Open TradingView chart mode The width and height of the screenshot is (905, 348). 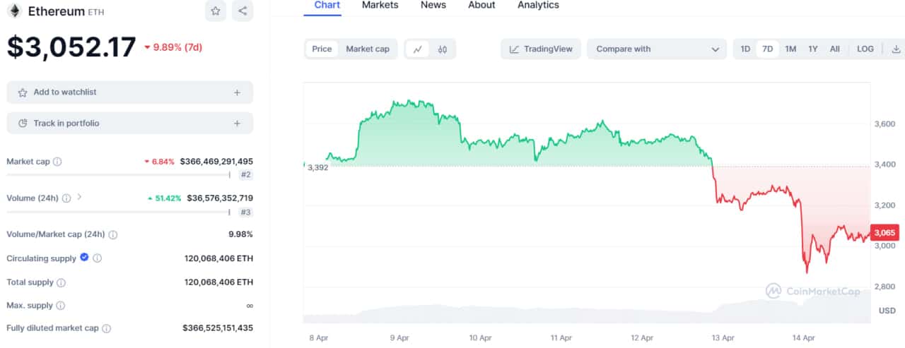coord(541,49)
